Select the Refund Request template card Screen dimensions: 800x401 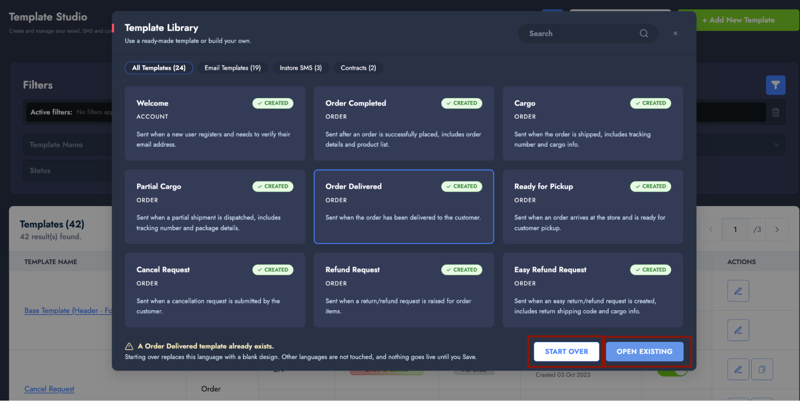[404, 290]
